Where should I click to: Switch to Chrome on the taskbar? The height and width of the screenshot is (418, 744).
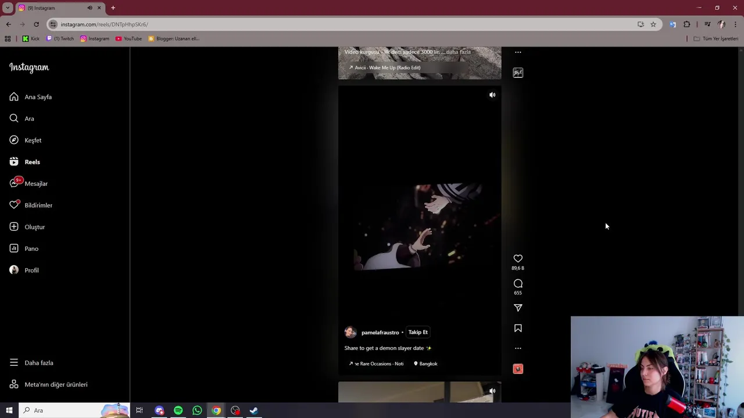pyautogui.click(x=216, y=410)
